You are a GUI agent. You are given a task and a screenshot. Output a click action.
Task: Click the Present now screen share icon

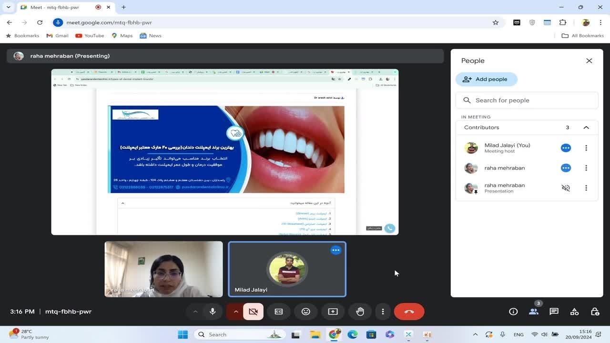[x=333, y=312]
